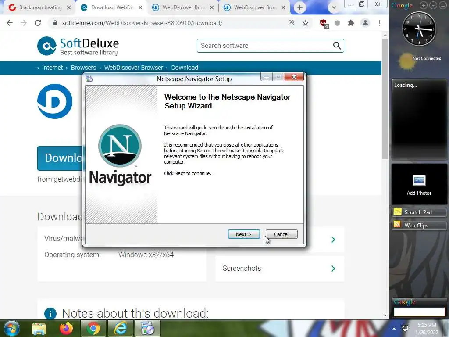Open the Windows Start menu
Image resolution: width=449 pixels, height=337 pixels.
[11, 328]
